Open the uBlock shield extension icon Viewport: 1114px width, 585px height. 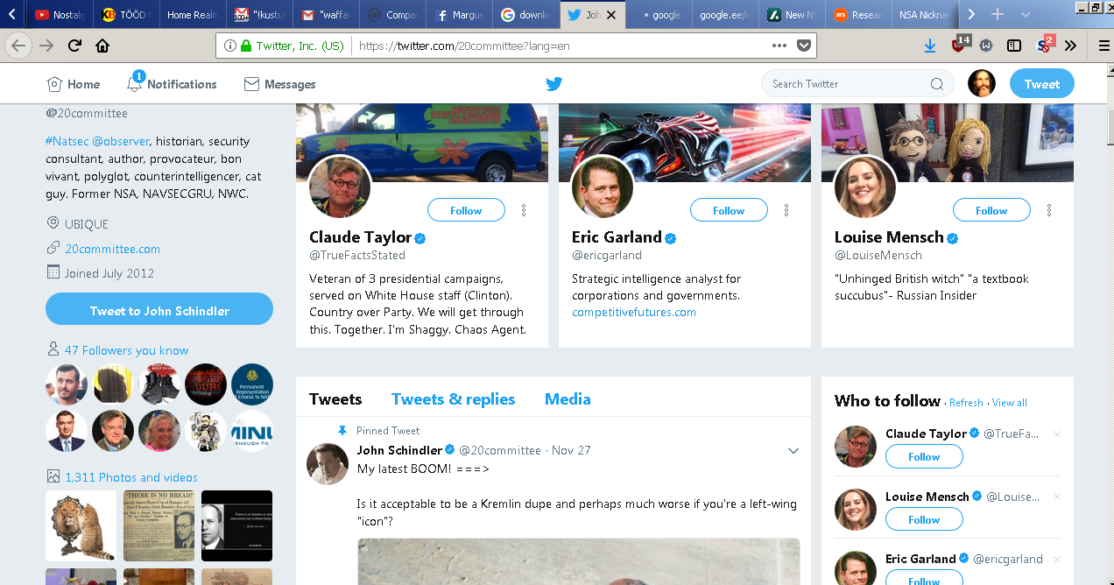click(959, 45)
